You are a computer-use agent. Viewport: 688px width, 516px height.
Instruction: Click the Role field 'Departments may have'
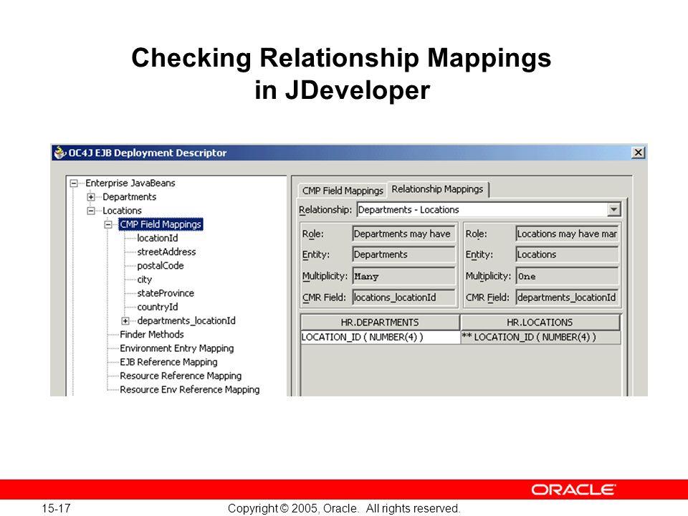coord(403,234)
